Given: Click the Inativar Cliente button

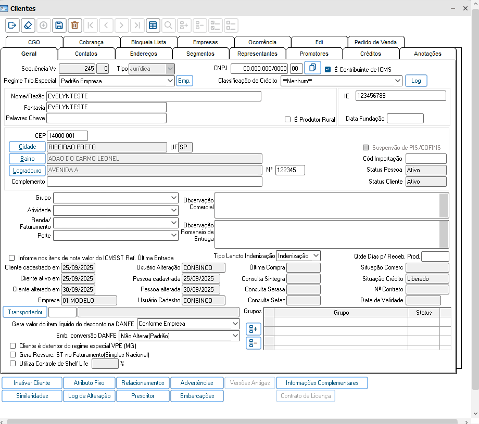Looking at the screenshot, I should coord(32,383).
